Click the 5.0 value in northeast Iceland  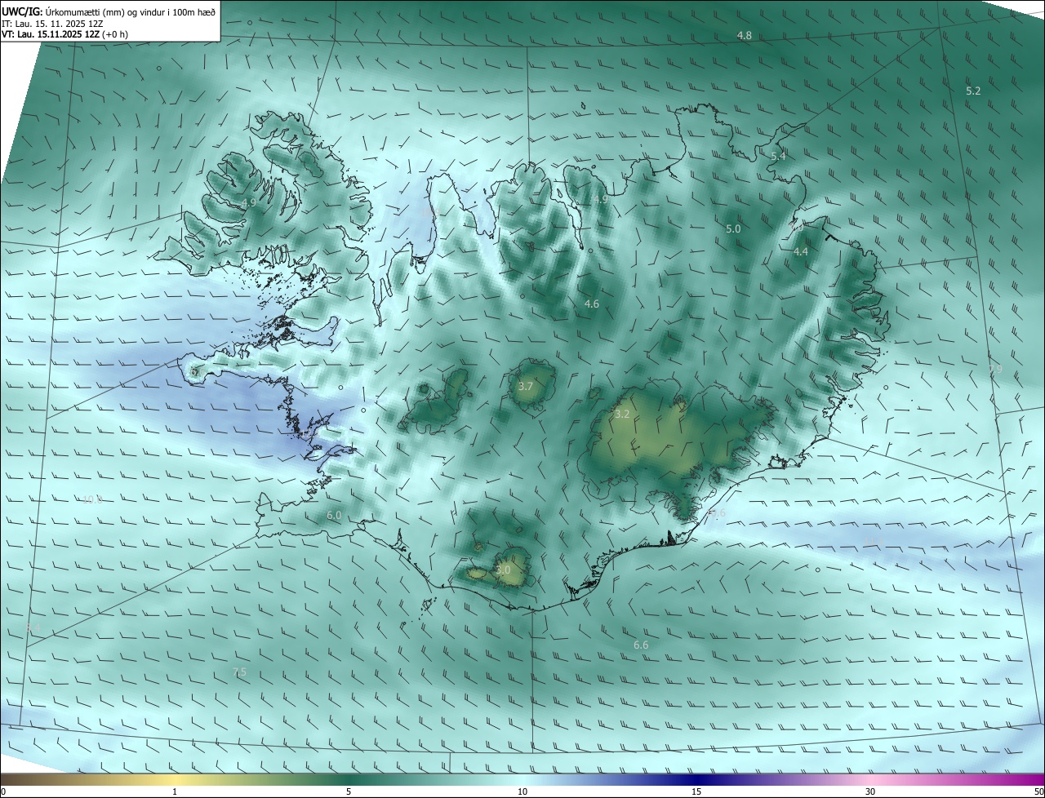(x=733, y=229)
